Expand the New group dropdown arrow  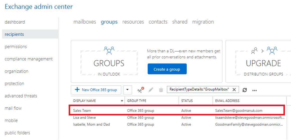pyautogui.click(x=127, y=90)
